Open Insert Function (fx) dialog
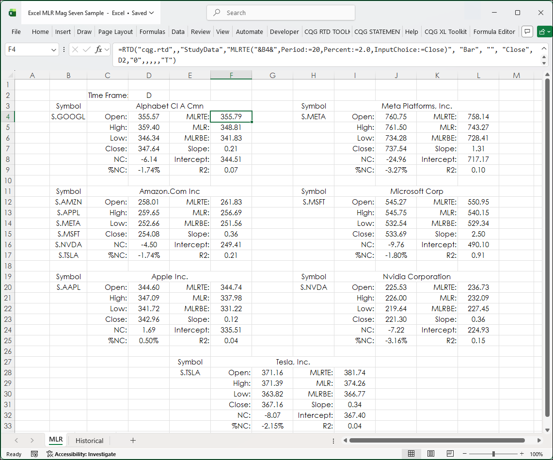The width and height of the screenshot is (553, 460). tap(98, 50)
